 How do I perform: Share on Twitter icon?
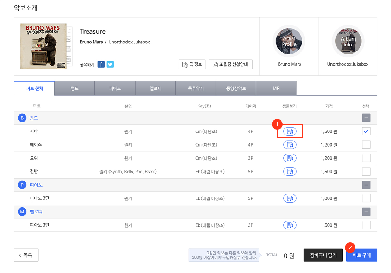click(110, 64)
